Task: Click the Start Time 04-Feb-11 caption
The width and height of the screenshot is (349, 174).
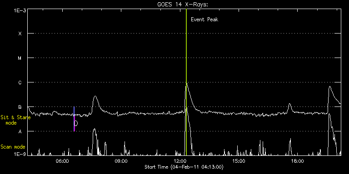Action: coord(184,167)
